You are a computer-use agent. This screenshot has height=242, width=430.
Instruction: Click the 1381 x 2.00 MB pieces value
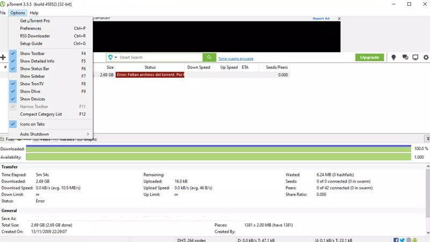[268, 225]
